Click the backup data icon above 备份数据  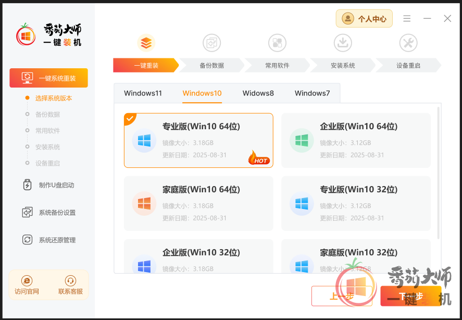coord(211,43)
